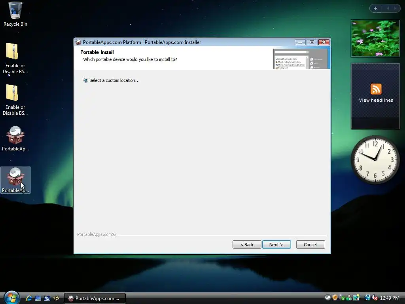Select the second Enable or Disable BS zip folder
The image size is (405, 304).
[15, 100]
